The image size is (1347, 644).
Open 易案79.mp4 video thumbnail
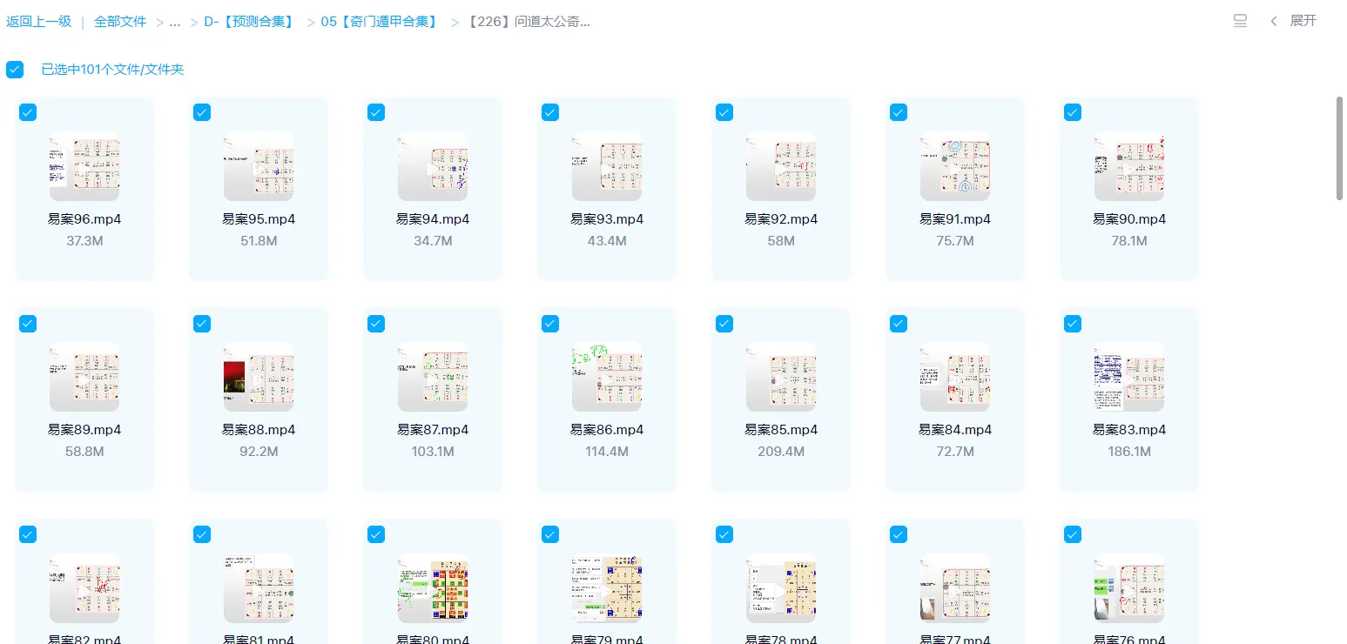[607, 588]
